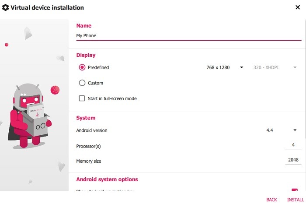Click the striped red ball beside the robot
This screenshot has width=306, height=207.
tap(55, 90)
